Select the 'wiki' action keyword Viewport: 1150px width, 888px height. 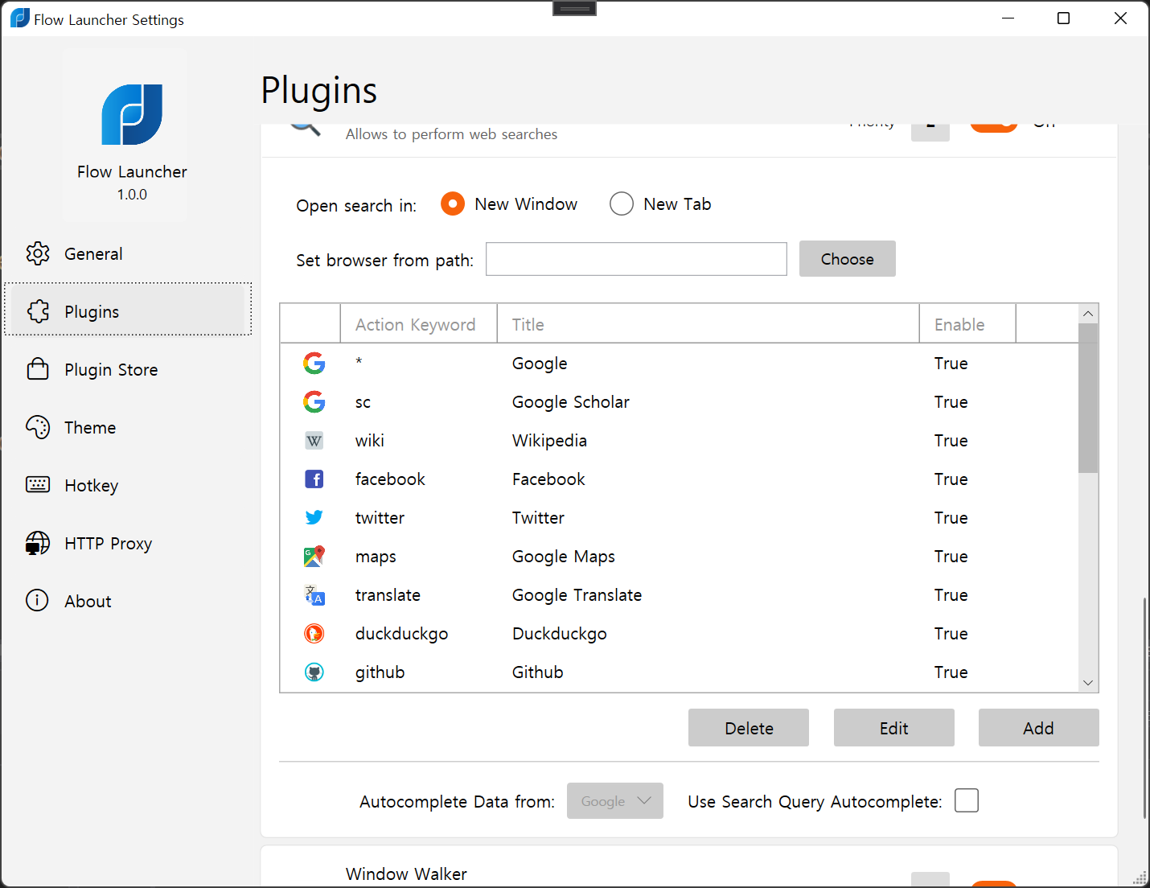point(370,441)
